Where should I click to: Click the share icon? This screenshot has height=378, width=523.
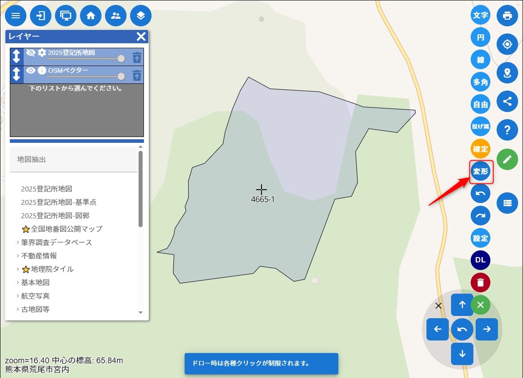tap(507, 101)
